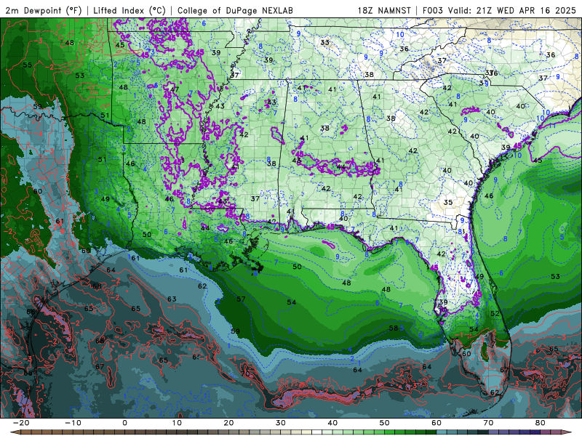The image size is (582, 436).
Task: Click the 20 label on the color scale
Action: tap(228, 423)
